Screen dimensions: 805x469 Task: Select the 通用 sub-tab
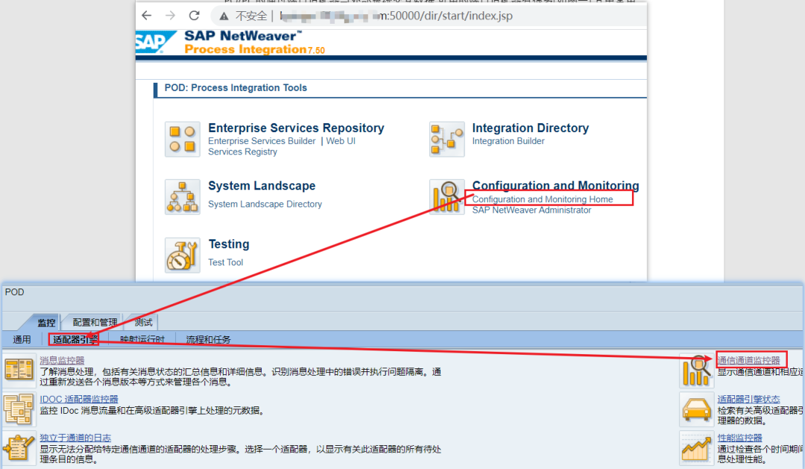[22, 339]
